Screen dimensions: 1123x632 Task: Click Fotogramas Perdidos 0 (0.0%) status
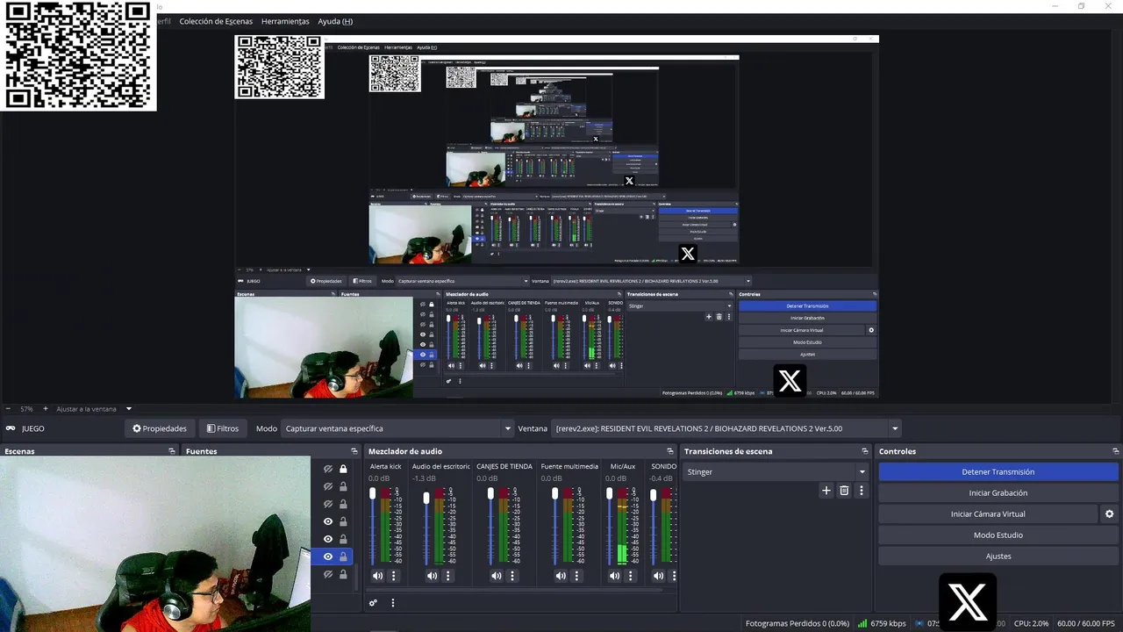[x=798, y=623]
